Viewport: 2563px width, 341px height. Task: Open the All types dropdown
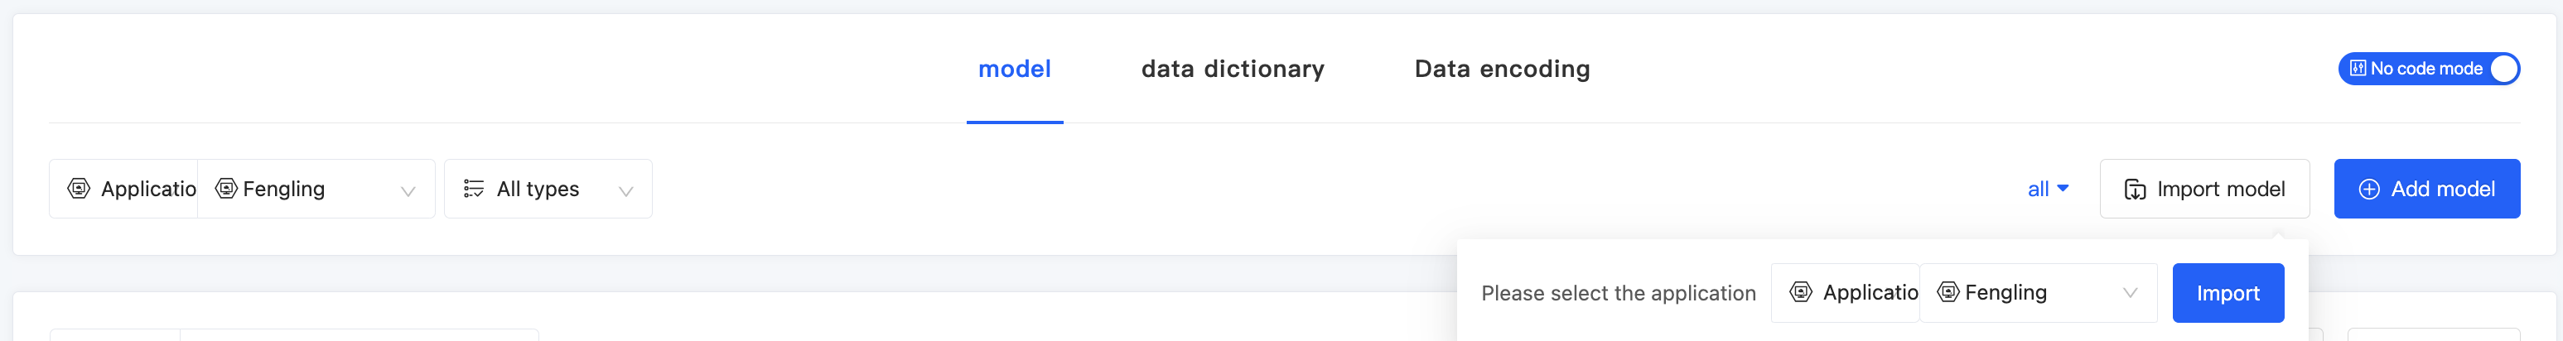(625, 191)
